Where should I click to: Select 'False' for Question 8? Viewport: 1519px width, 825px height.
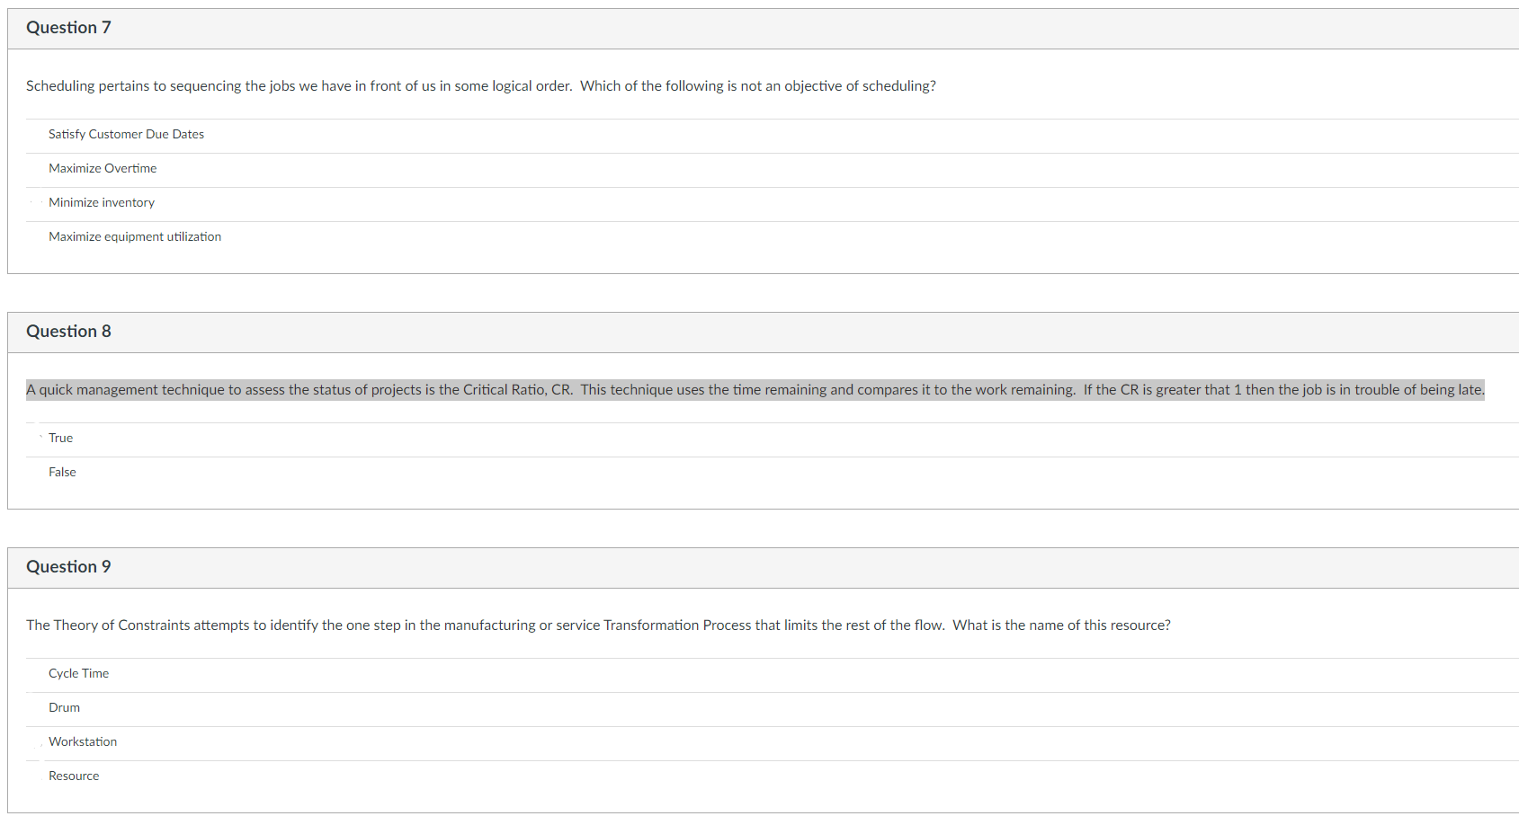(61, 472)
